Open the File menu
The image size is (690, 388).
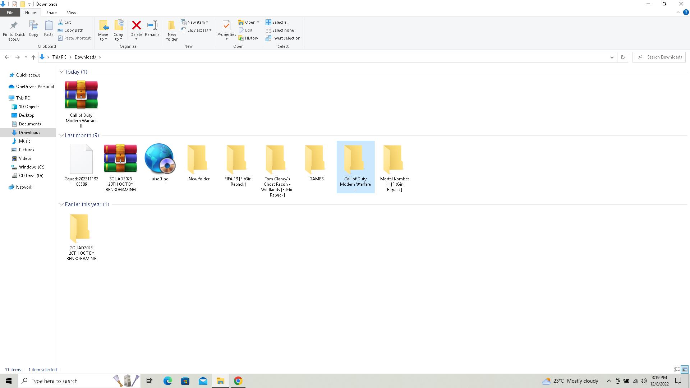click(x=10, y=13)
